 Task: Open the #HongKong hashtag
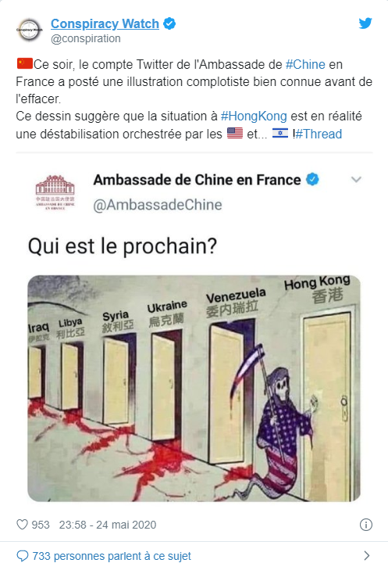click(254, 117)
